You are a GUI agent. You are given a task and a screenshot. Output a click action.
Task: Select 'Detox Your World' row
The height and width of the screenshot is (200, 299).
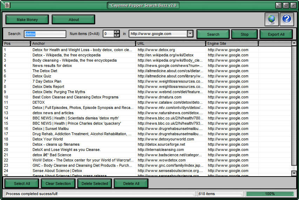[x=147, y=139]
